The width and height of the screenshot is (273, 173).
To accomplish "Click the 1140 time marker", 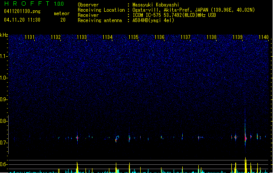I will coord(263,37).
